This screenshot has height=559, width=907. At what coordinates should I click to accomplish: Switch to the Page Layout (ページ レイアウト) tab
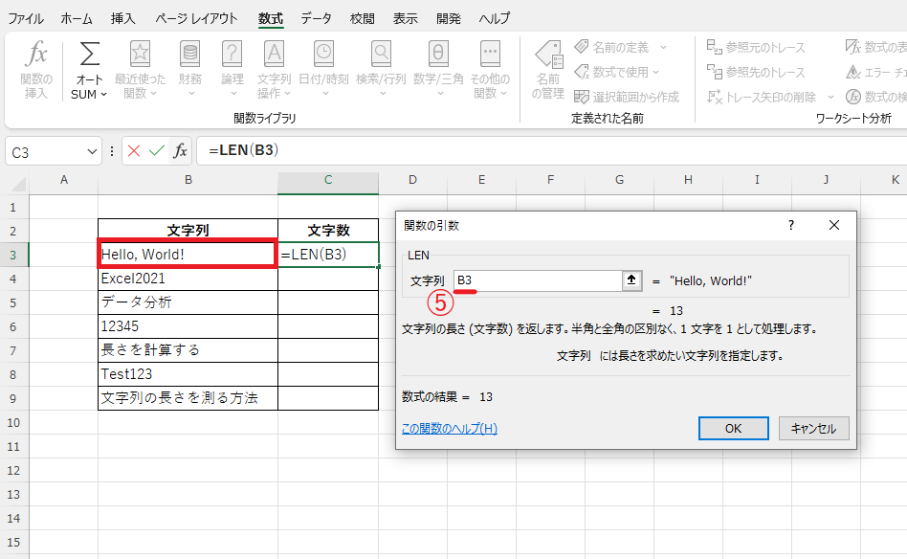pos(197,18)
